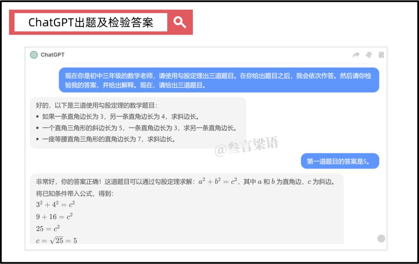Click the broom clear-conversation icon
The width and height of the screenshot is (419, 264).
[369, 55]
